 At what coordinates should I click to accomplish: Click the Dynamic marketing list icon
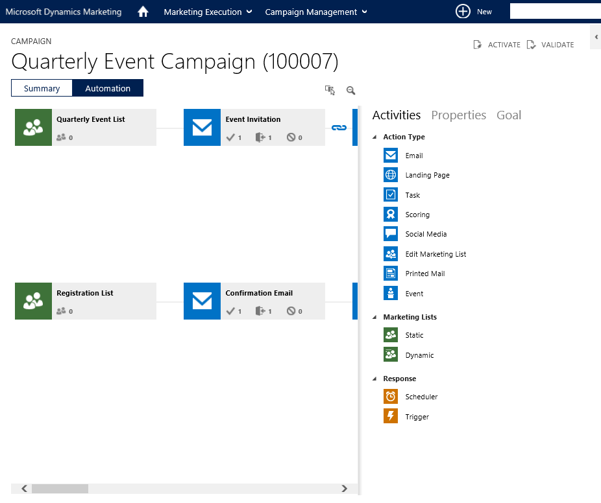[x=391, y=355]
